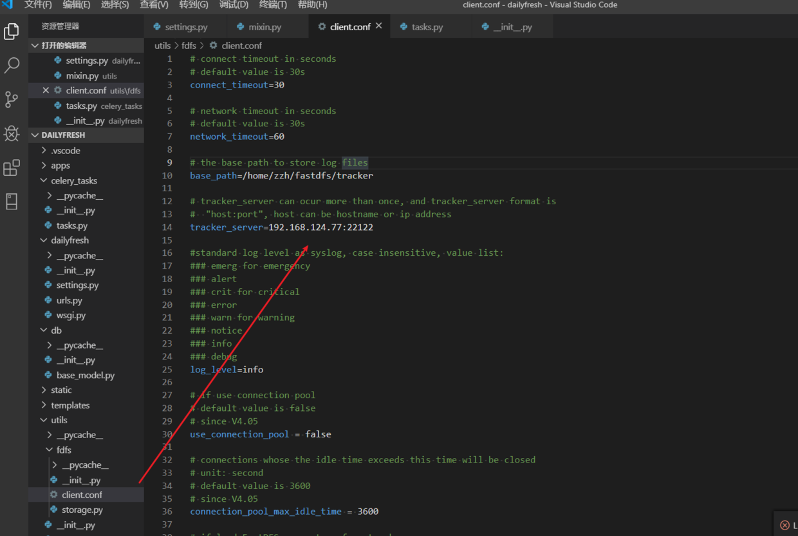Viewport: 798px width, 536px height.
Task: Expand __pycache__ inside the db folder
Action: [86, 345]
